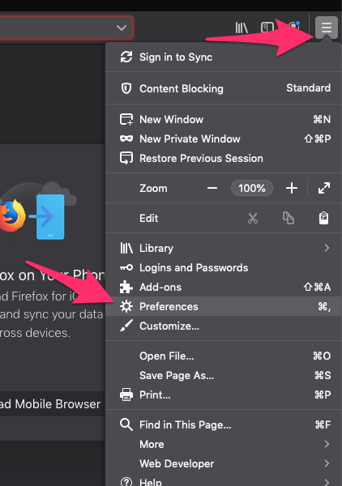
Task: Open the More submenu
Action: pyautogui.click(x=223, y=444)
